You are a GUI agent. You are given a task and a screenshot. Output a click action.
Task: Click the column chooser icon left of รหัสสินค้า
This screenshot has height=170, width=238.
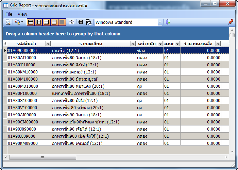pos(5,44)
